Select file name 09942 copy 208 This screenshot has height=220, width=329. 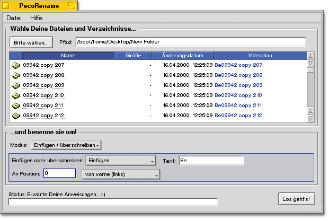(x=43, y=75)
